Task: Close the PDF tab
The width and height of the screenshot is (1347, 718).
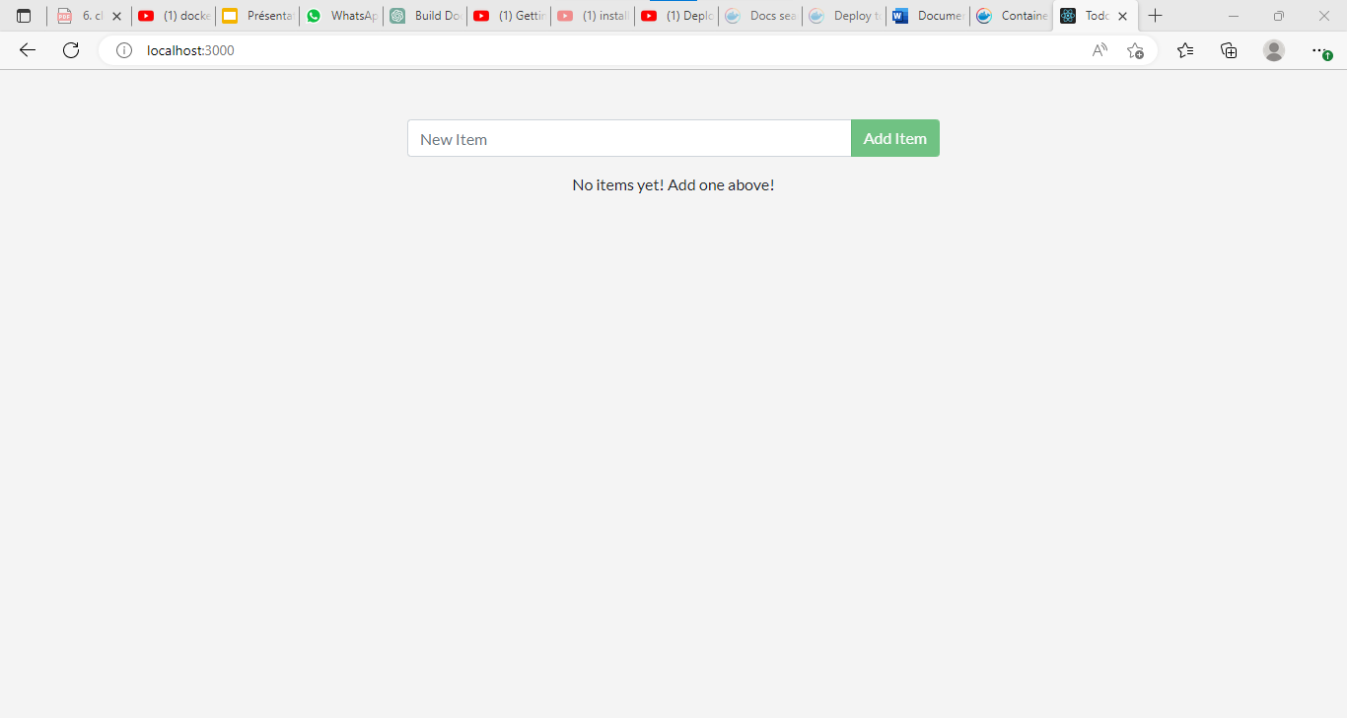Action: 116,16
